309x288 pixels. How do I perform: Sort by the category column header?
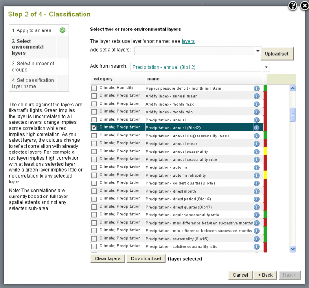pos(118,79)
